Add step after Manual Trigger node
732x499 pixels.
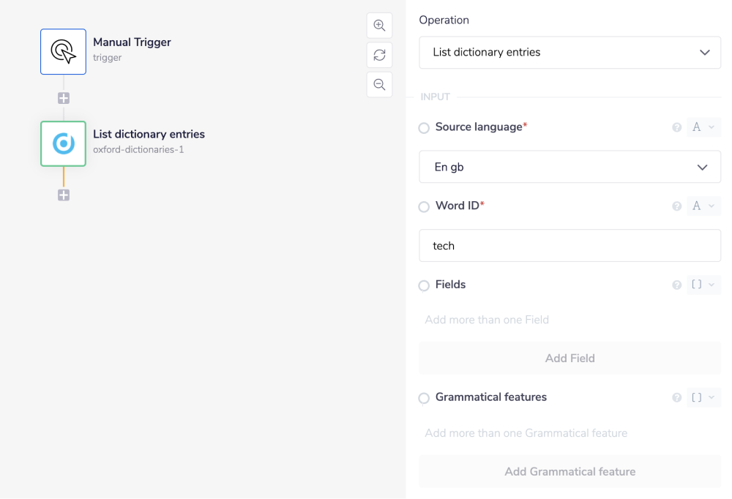[64, 98]
